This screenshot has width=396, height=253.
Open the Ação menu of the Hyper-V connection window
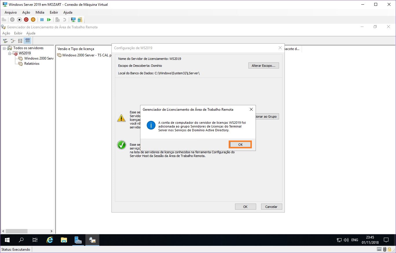point(26,12)
